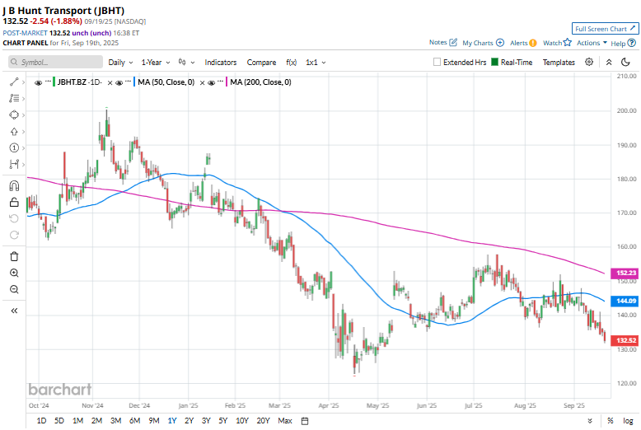Activate the magnet snap tool
Image resolution: width=641 pixels, height=430 pixels.
[14, 185]
